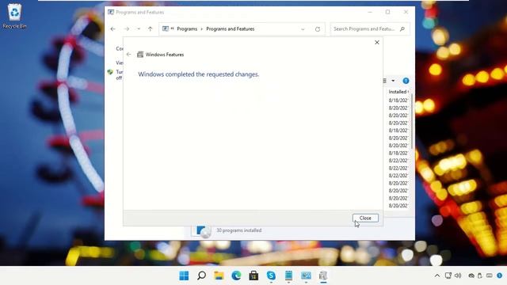Open the view options dropdown arrow

pyautogui.click(x=393, y=81)
